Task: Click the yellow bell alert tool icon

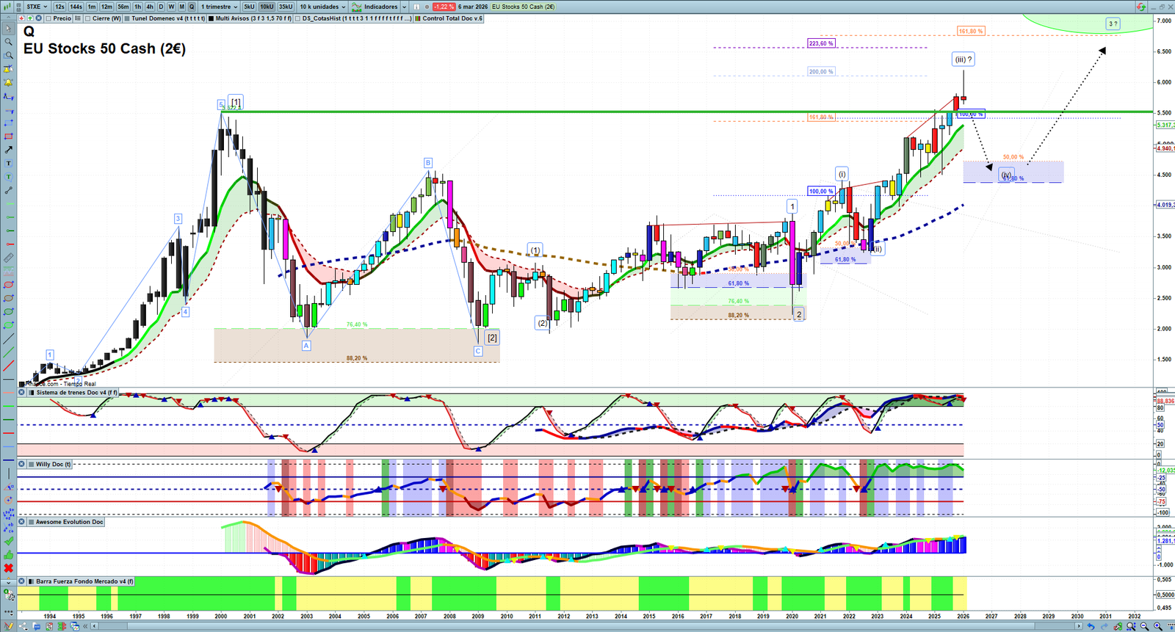Action: tap(8, 82)
